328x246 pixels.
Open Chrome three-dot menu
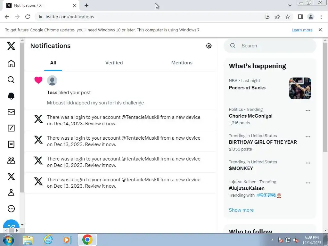(x=321, y=17)
